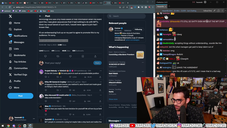Viewport: 227px width, 128px height.
Task: Reload page with browser refresh button
Action: click(10, 7)
